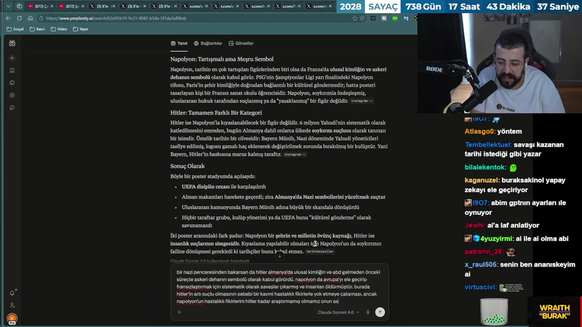Open the Yayın bookmarks folder
582x327 pixels.
coord(80,29)
